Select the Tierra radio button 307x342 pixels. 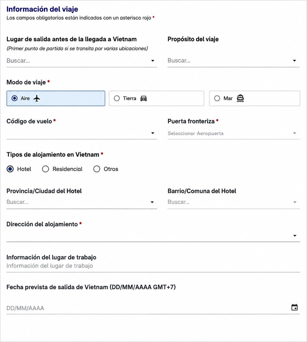pos(117,98)
